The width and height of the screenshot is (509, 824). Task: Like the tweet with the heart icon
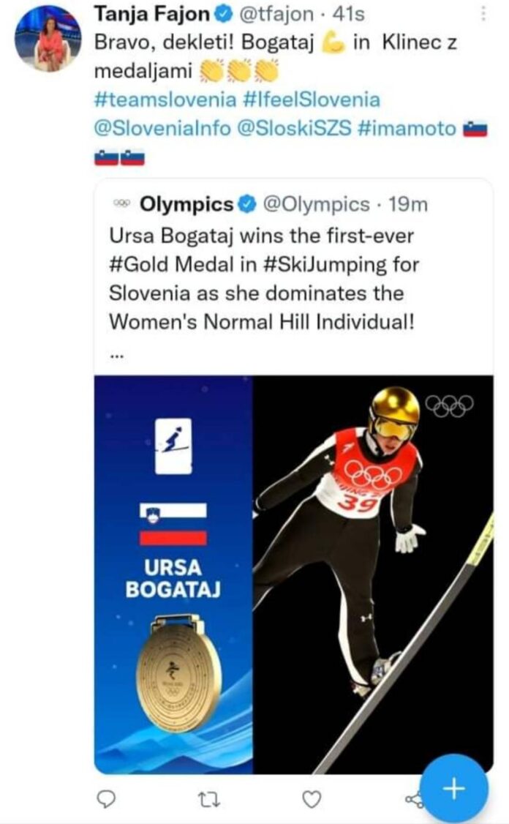click(x=312, y=799)
